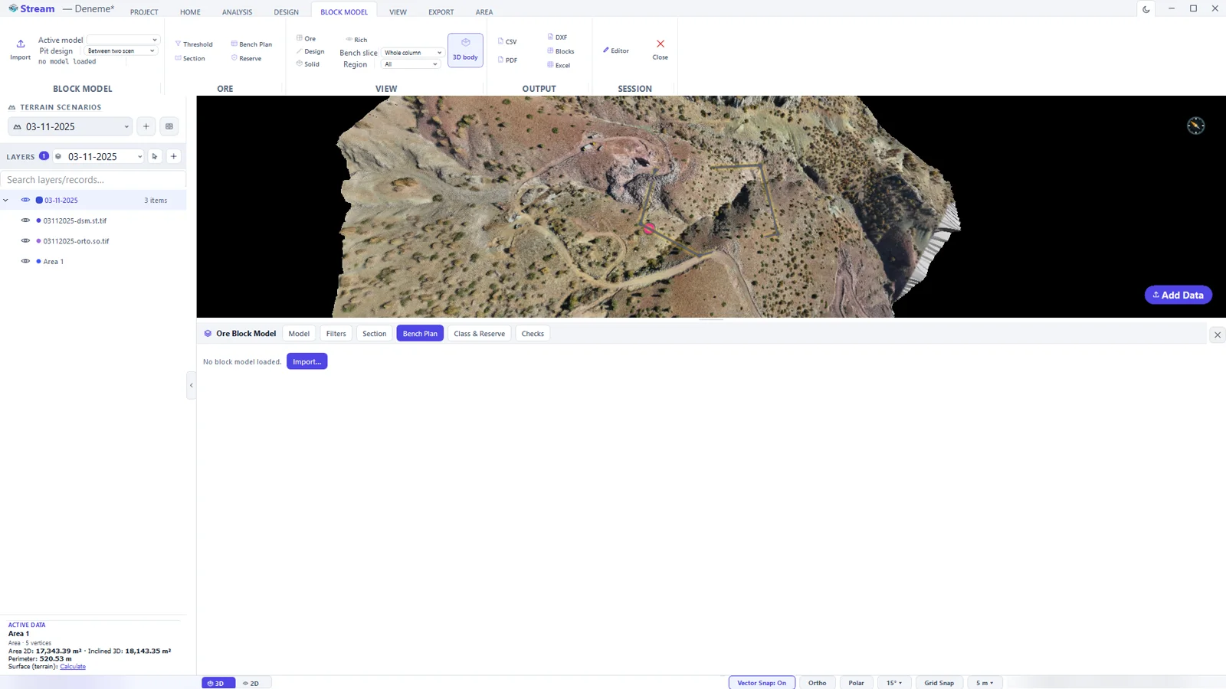Hide the 03-11-2025 layer group
The image size is (1226, 689).
coord(25,200)
